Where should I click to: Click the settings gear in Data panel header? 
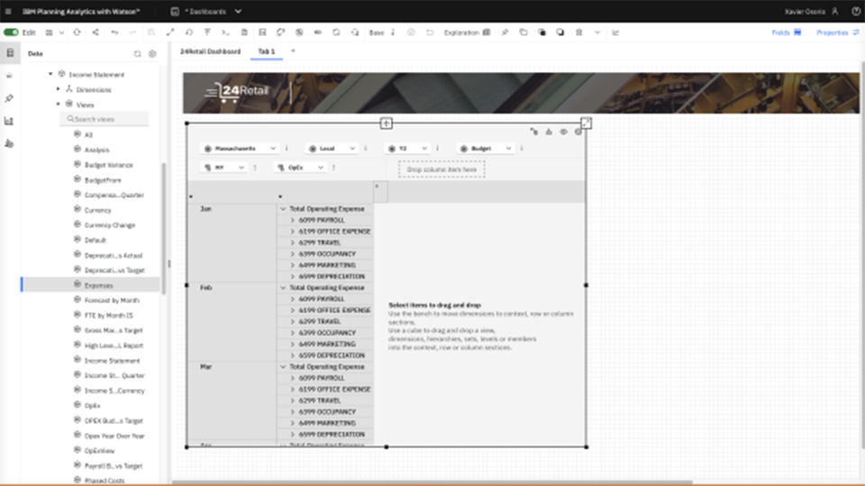pos(152,53)
